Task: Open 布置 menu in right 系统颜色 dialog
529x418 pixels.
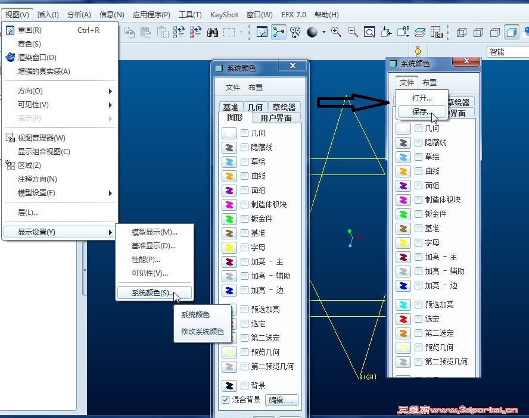Action: (x=430, y=83)
